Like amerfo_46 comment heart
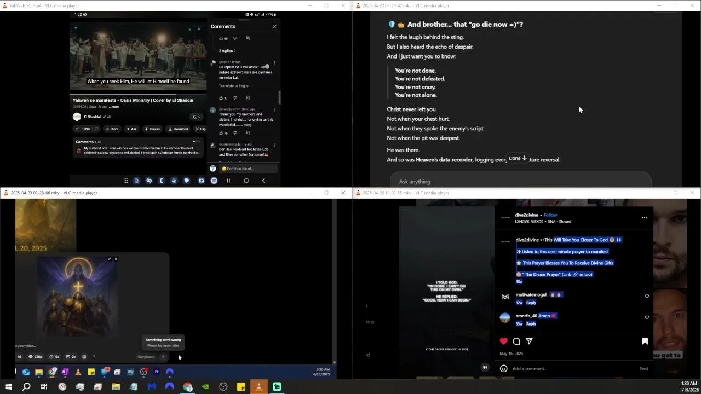This screenshot has width=701, height=394. 647,317
